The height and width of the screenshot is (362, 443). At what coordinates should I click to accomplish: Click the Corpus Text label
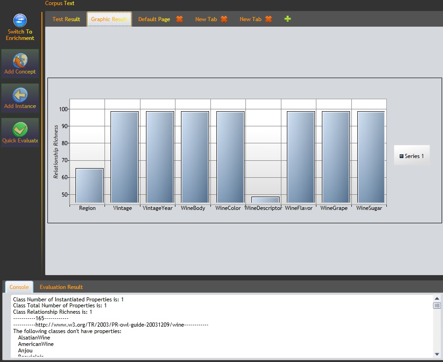click(x=59, y=3)
